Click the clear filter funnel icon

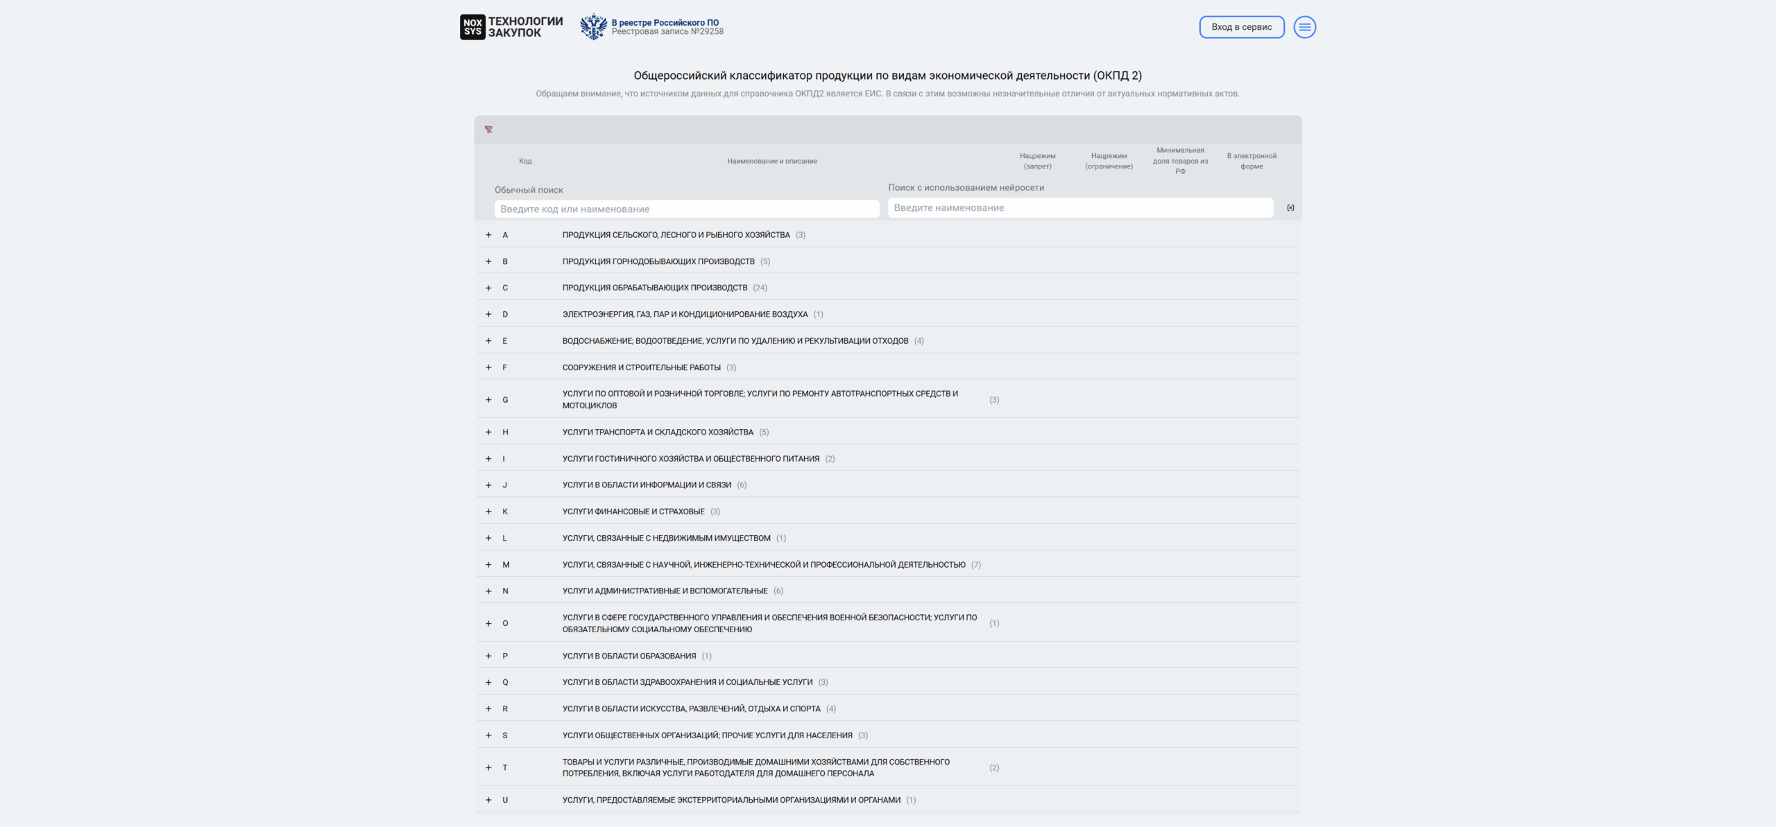[x=488, y=130]
